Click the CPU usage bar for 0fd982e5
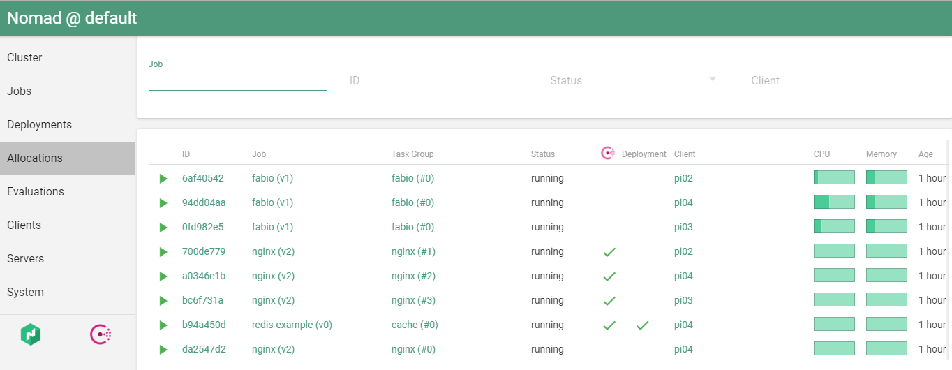This screenshot has width=952, height=370. [834, 227]
